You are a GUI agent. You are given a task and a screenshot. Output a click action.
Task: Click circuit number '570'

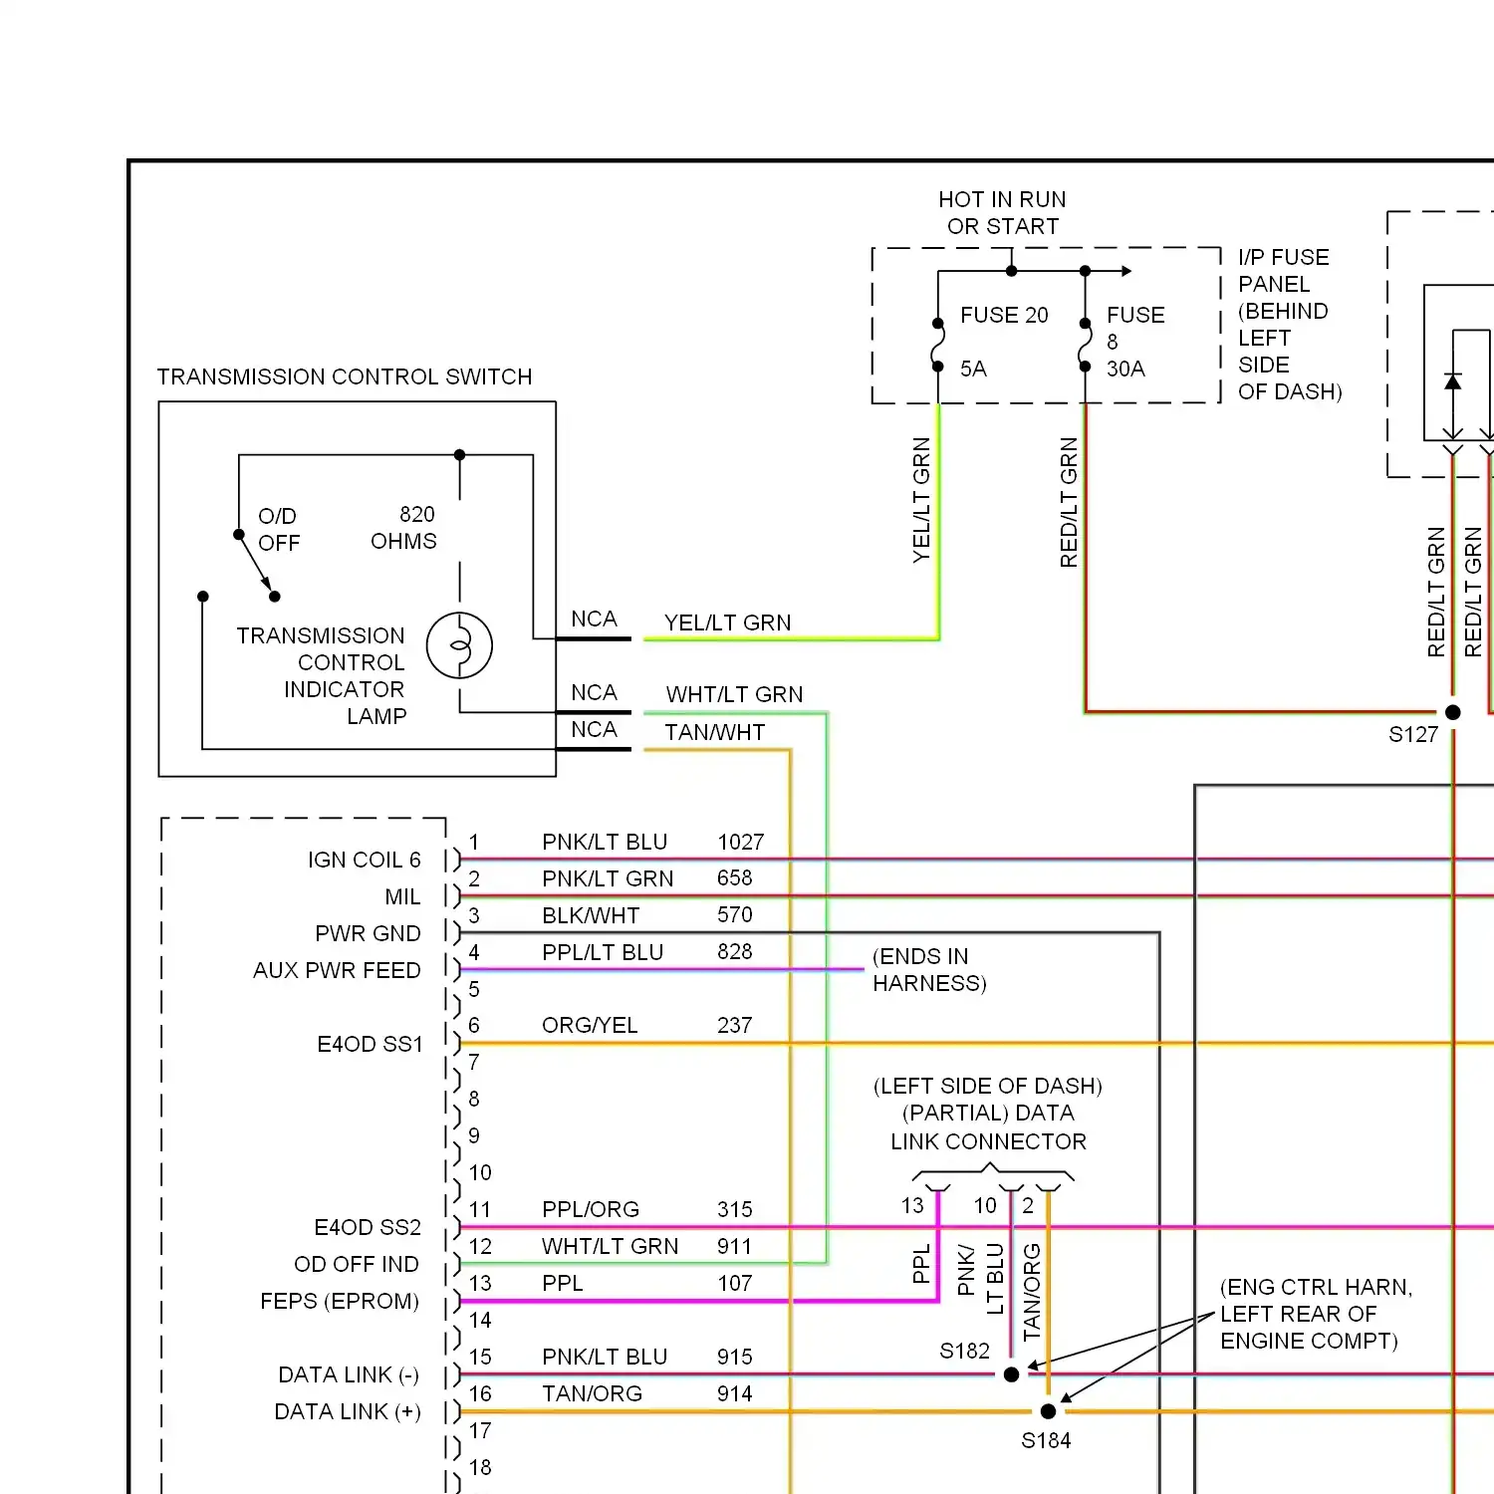tap(735, 914)
